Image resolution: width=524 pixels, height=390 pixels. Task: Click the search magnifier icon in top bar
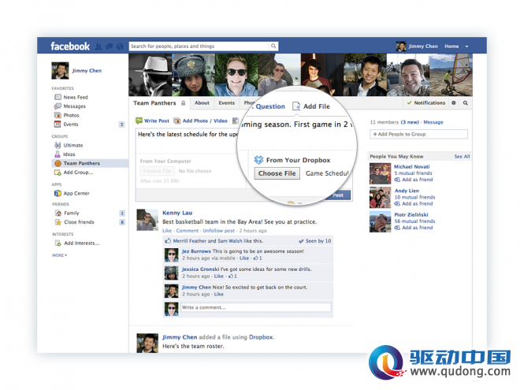(x=273, y=46)
